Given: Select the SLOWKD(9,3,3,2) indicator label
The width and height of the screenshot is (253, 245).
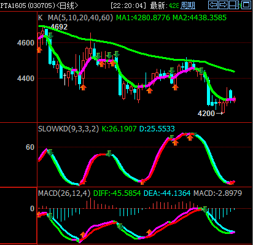Looking at the screenshot, I should pos(68,129).
